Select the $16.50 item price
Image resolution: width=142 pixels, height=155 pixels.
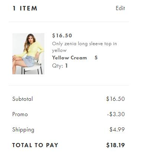click(62, 35)
